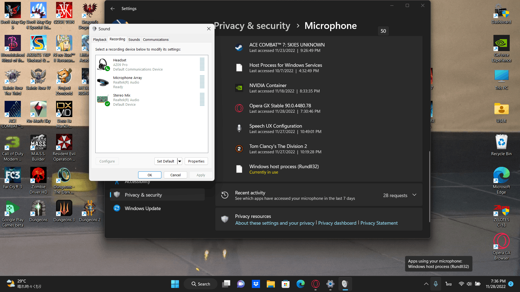Click the Opera GX Stable app icon
This screenshot has height=292, width=520.
[239, 108]
